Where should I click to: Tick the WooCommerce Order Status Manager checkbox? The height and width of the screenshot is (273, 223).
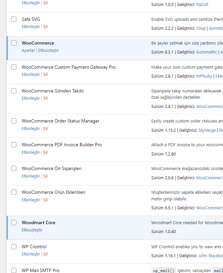coord(14,121)
